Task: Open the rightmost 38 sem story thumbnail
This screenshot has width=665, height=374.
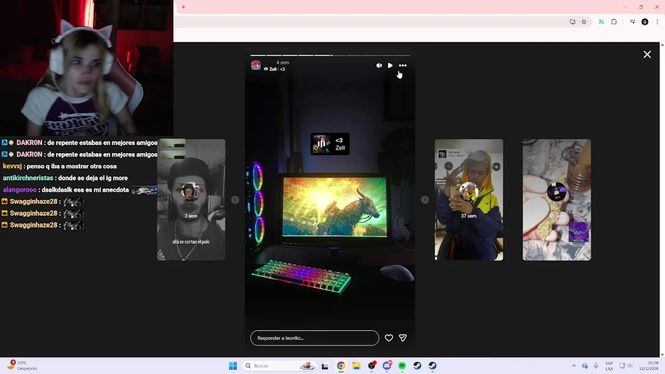Action: (556, 199)
